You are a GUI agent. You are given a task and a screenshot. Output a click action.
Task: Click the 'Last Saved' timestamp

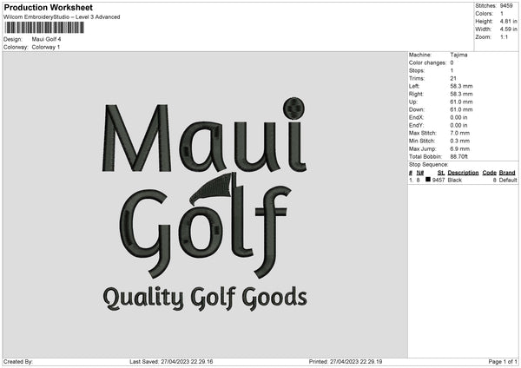click(x=171, y=362)
